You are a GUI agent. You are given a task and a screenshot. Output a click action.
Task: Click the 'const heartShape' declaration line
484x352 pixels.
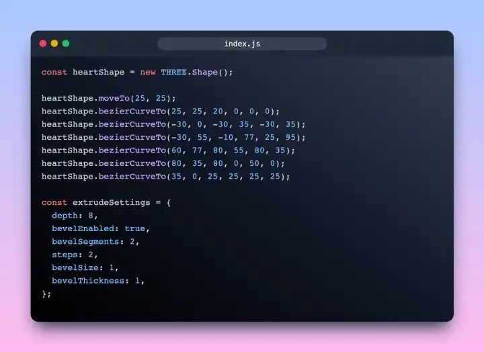[x=137, y=72]
